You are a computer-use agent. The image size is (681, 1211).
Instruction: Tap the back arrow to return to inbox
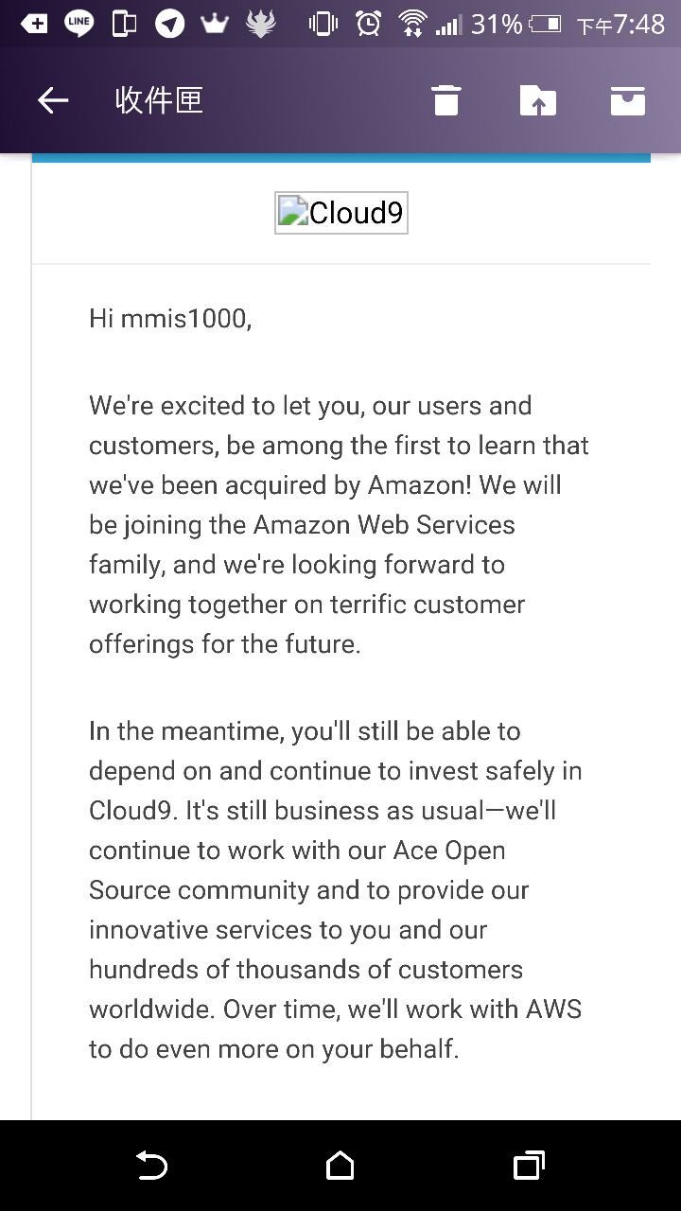pos(53,100)
